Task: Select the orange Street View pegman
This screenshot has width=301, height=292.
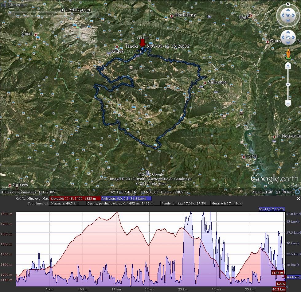Action: click(x=288, y=55)
